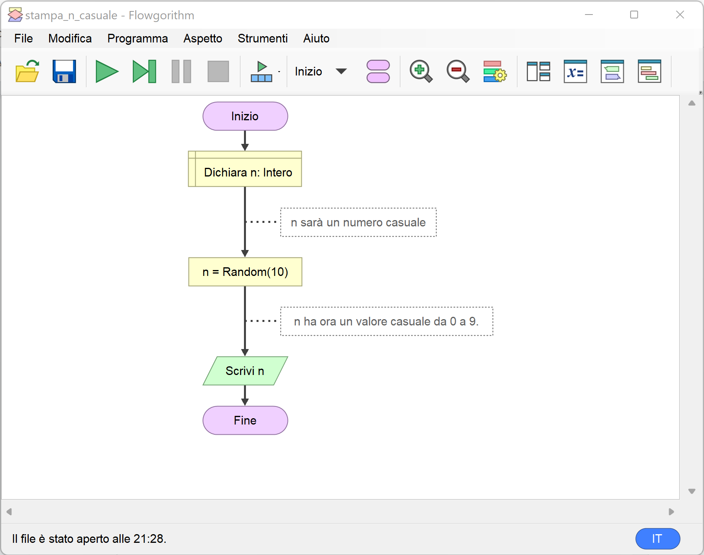Show the variable watch window
The image size is (704, 555).
(x=575, y=72)
